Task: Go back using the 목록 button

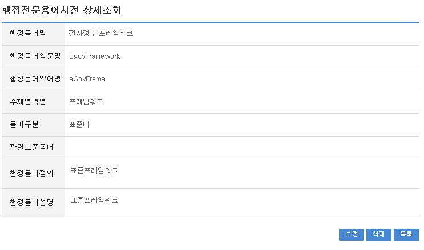Action: pos(406,235)
